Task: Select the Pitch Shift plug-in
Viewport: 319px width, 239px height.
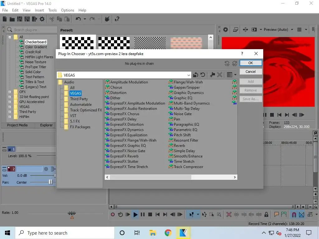Action: 182,135
